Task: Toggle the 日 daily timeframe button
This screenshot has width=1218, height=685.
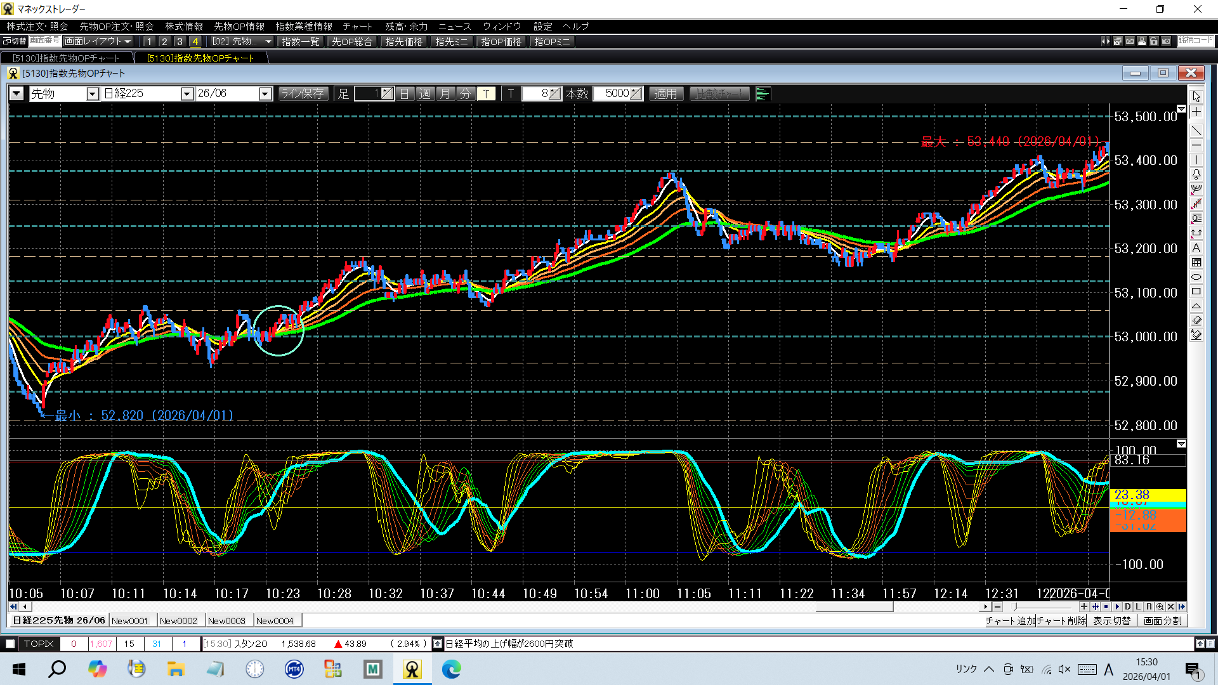Action: pos(405,94)
